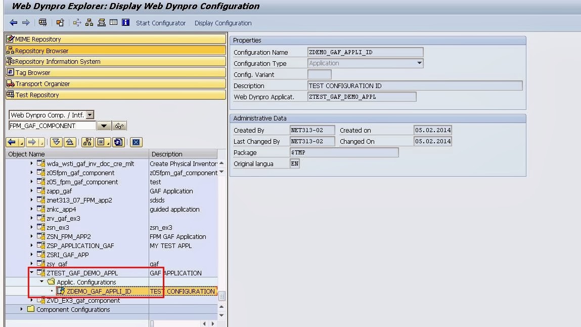
Task: Expand the znkc_app4 node
Action: tap(31, 209)
